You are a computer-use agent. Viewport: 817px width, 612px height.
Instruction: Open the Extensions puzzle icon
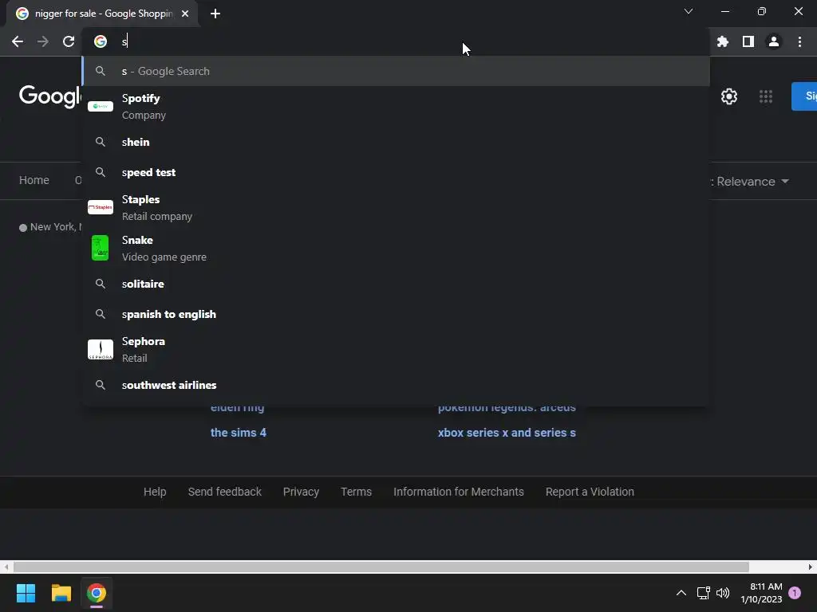point(723,41)
